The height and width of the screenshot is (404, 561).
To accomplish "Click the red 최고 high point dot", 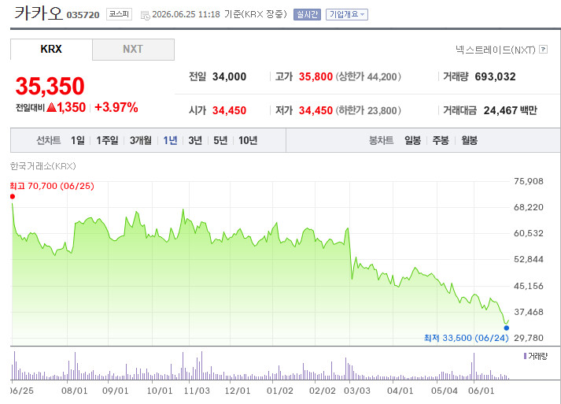I will click(x=13, y=196).
